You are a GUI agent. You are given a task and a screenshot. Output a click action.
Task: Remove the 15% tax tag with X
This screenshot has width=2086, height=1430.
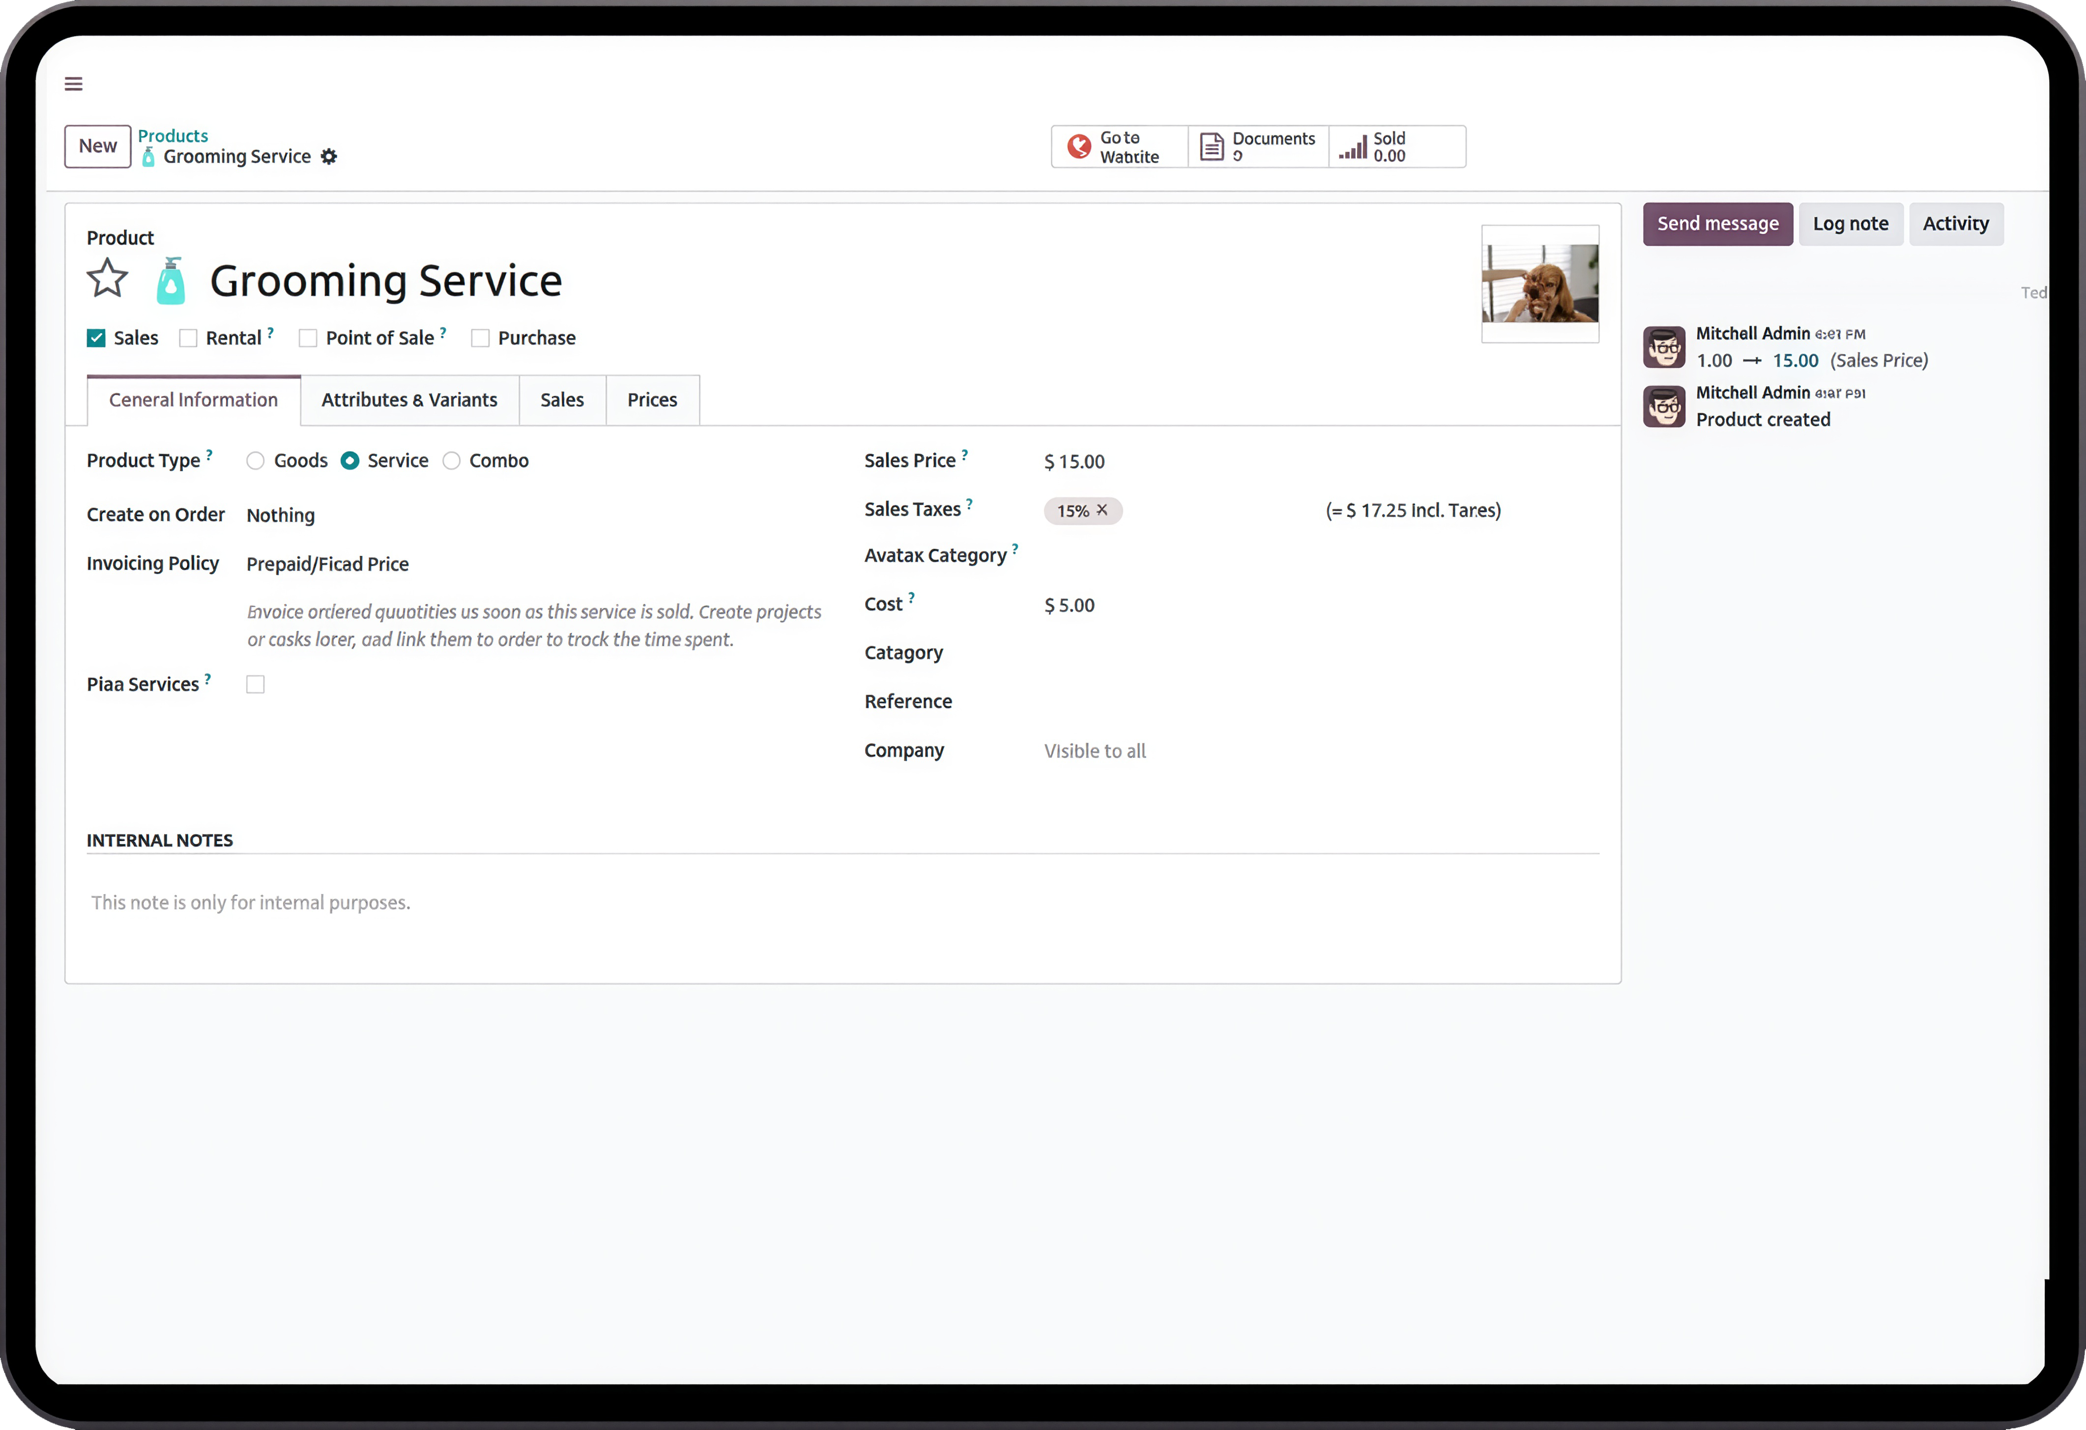[1102, 510]
